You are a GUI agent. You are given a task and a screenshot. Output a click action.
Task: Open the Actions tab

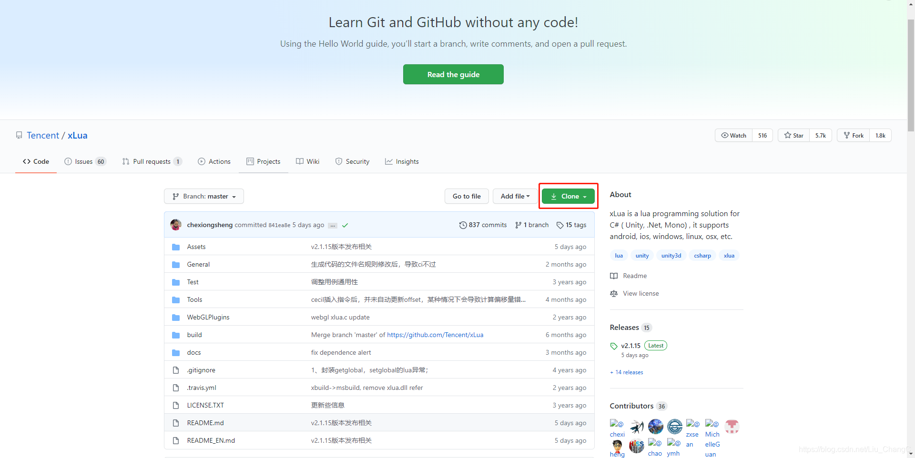(x=214, y=161)
